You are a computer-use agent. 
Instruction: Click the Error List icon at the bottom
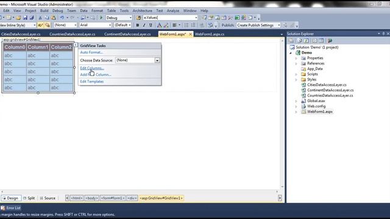(x=3, y=208)
